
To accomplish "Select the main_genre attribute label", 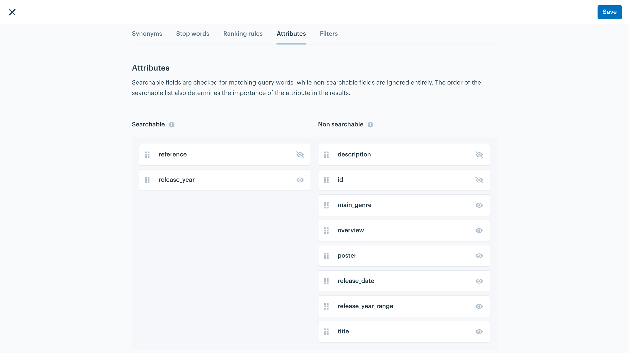I will 354,205.
